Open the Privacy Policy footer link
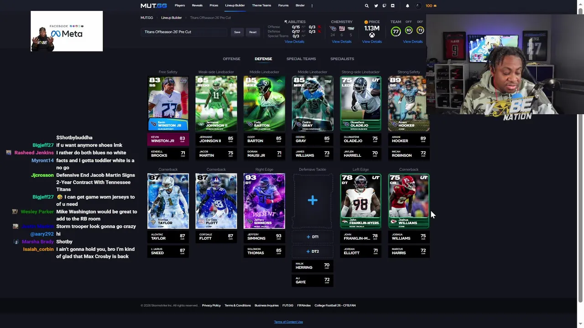Image resolution: width=584 pixels, height=328 pixels. 211,305
